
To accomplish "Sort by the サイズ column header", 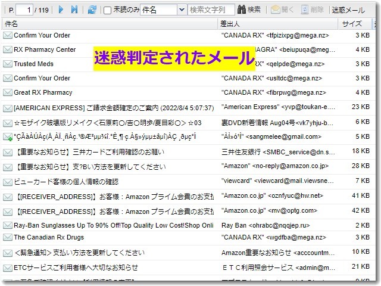I will tap(352, 24).
